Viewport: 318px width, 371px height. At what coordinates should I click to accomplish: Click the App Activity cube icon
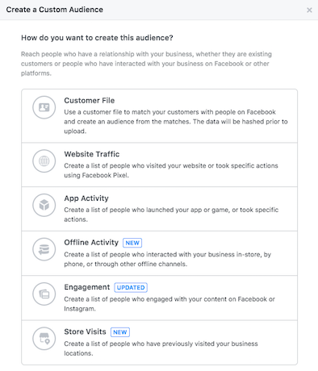pyautogui.click(x=44, y=205)
